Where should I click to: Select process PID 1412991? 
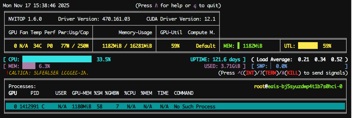tap(29, 107)
